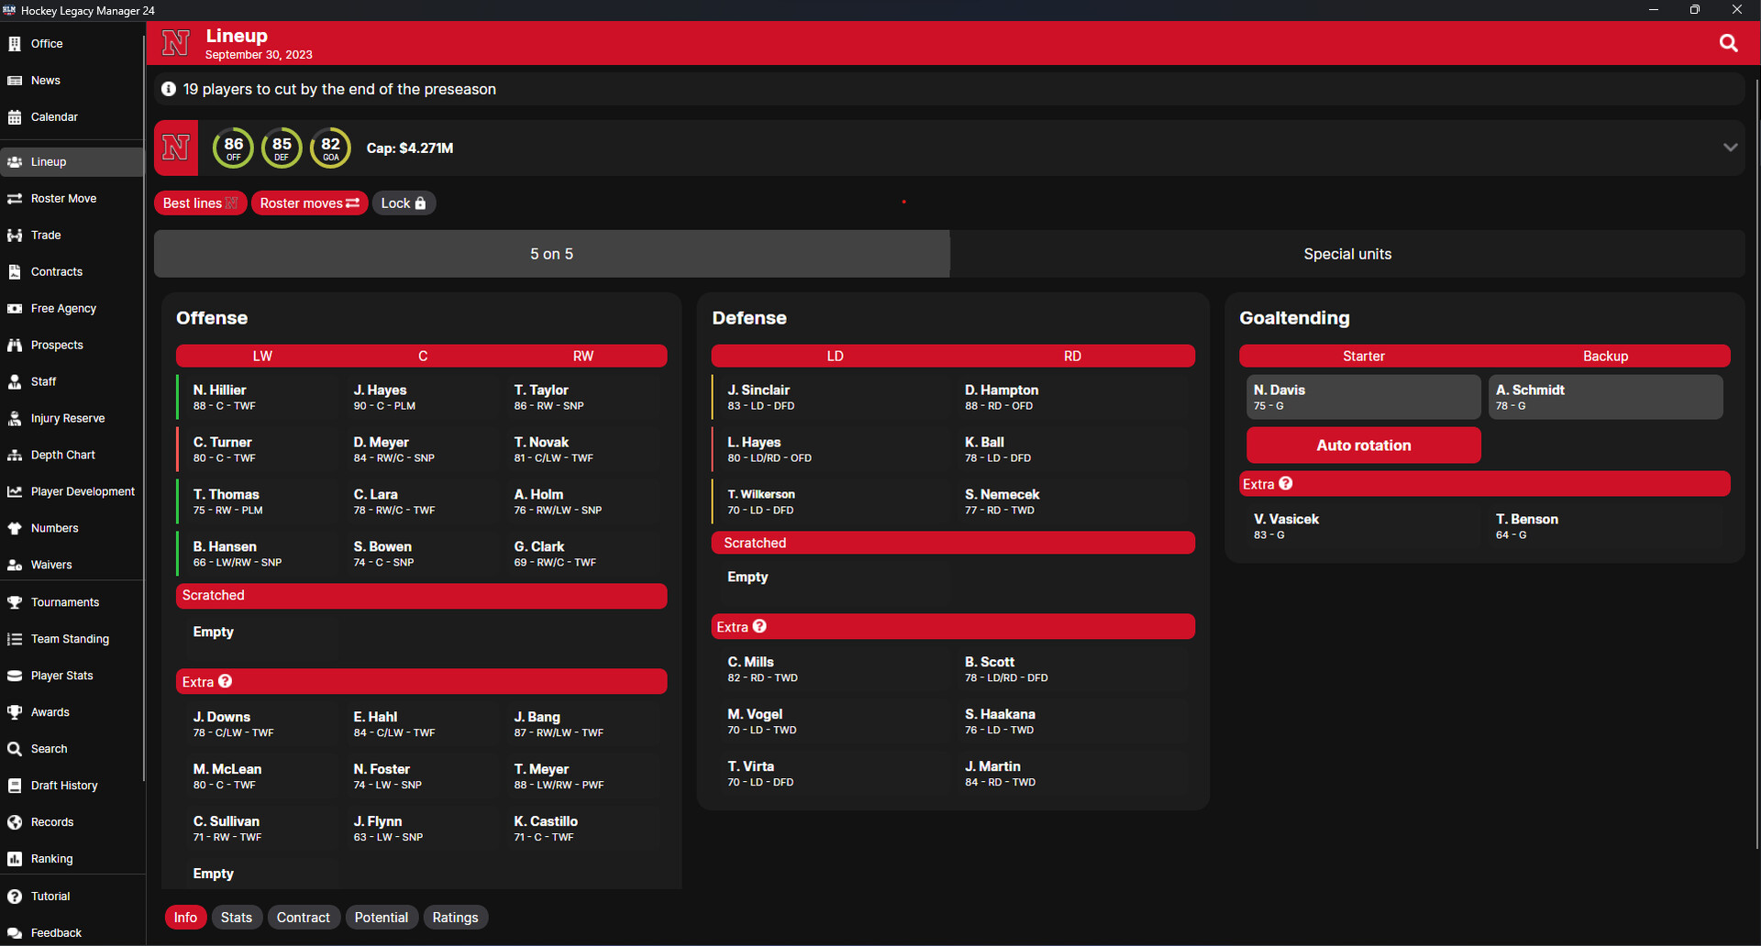The width and height of the screenshot is (1761, 946).
Task: Switch to the Stats tab
Action: pos(237,917)
